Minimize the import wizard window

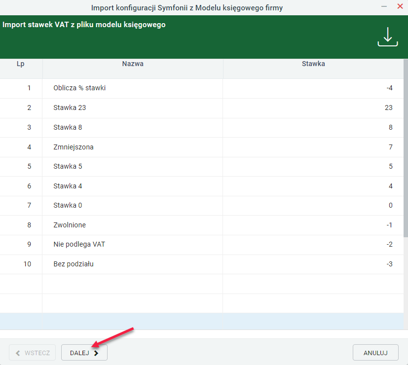tap(384, 6)
